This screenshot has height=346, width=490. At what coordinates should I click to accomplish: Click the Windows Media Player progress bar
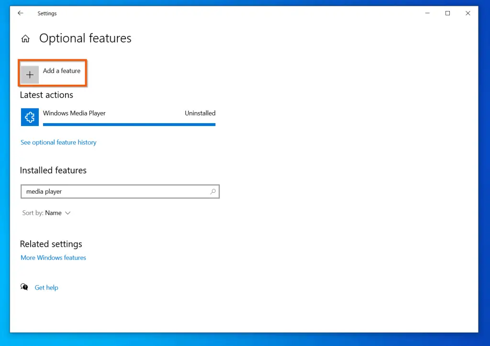129,124
